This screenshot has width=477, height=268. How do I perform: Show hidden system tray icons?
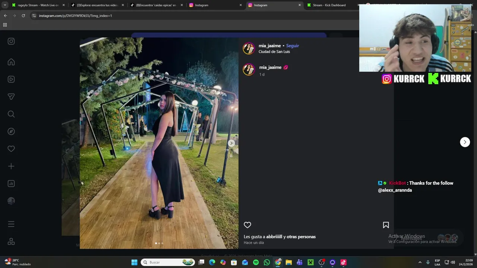tap(420, 262)
